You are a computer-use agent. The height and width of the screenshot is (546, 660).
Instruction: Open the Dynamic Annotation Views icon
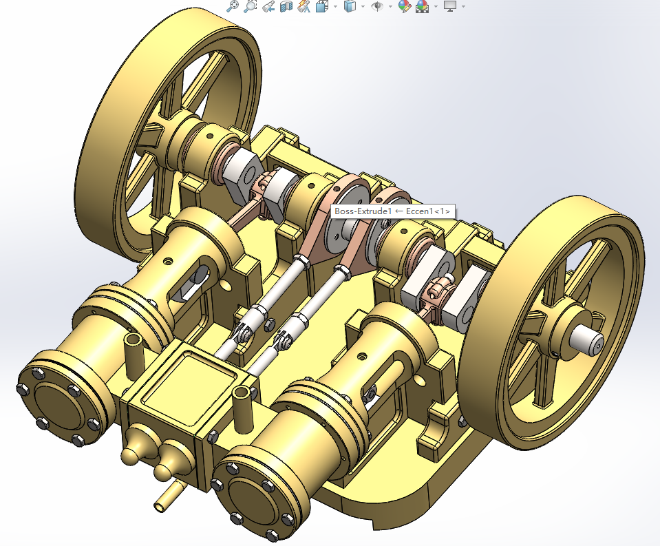[304, 6]
